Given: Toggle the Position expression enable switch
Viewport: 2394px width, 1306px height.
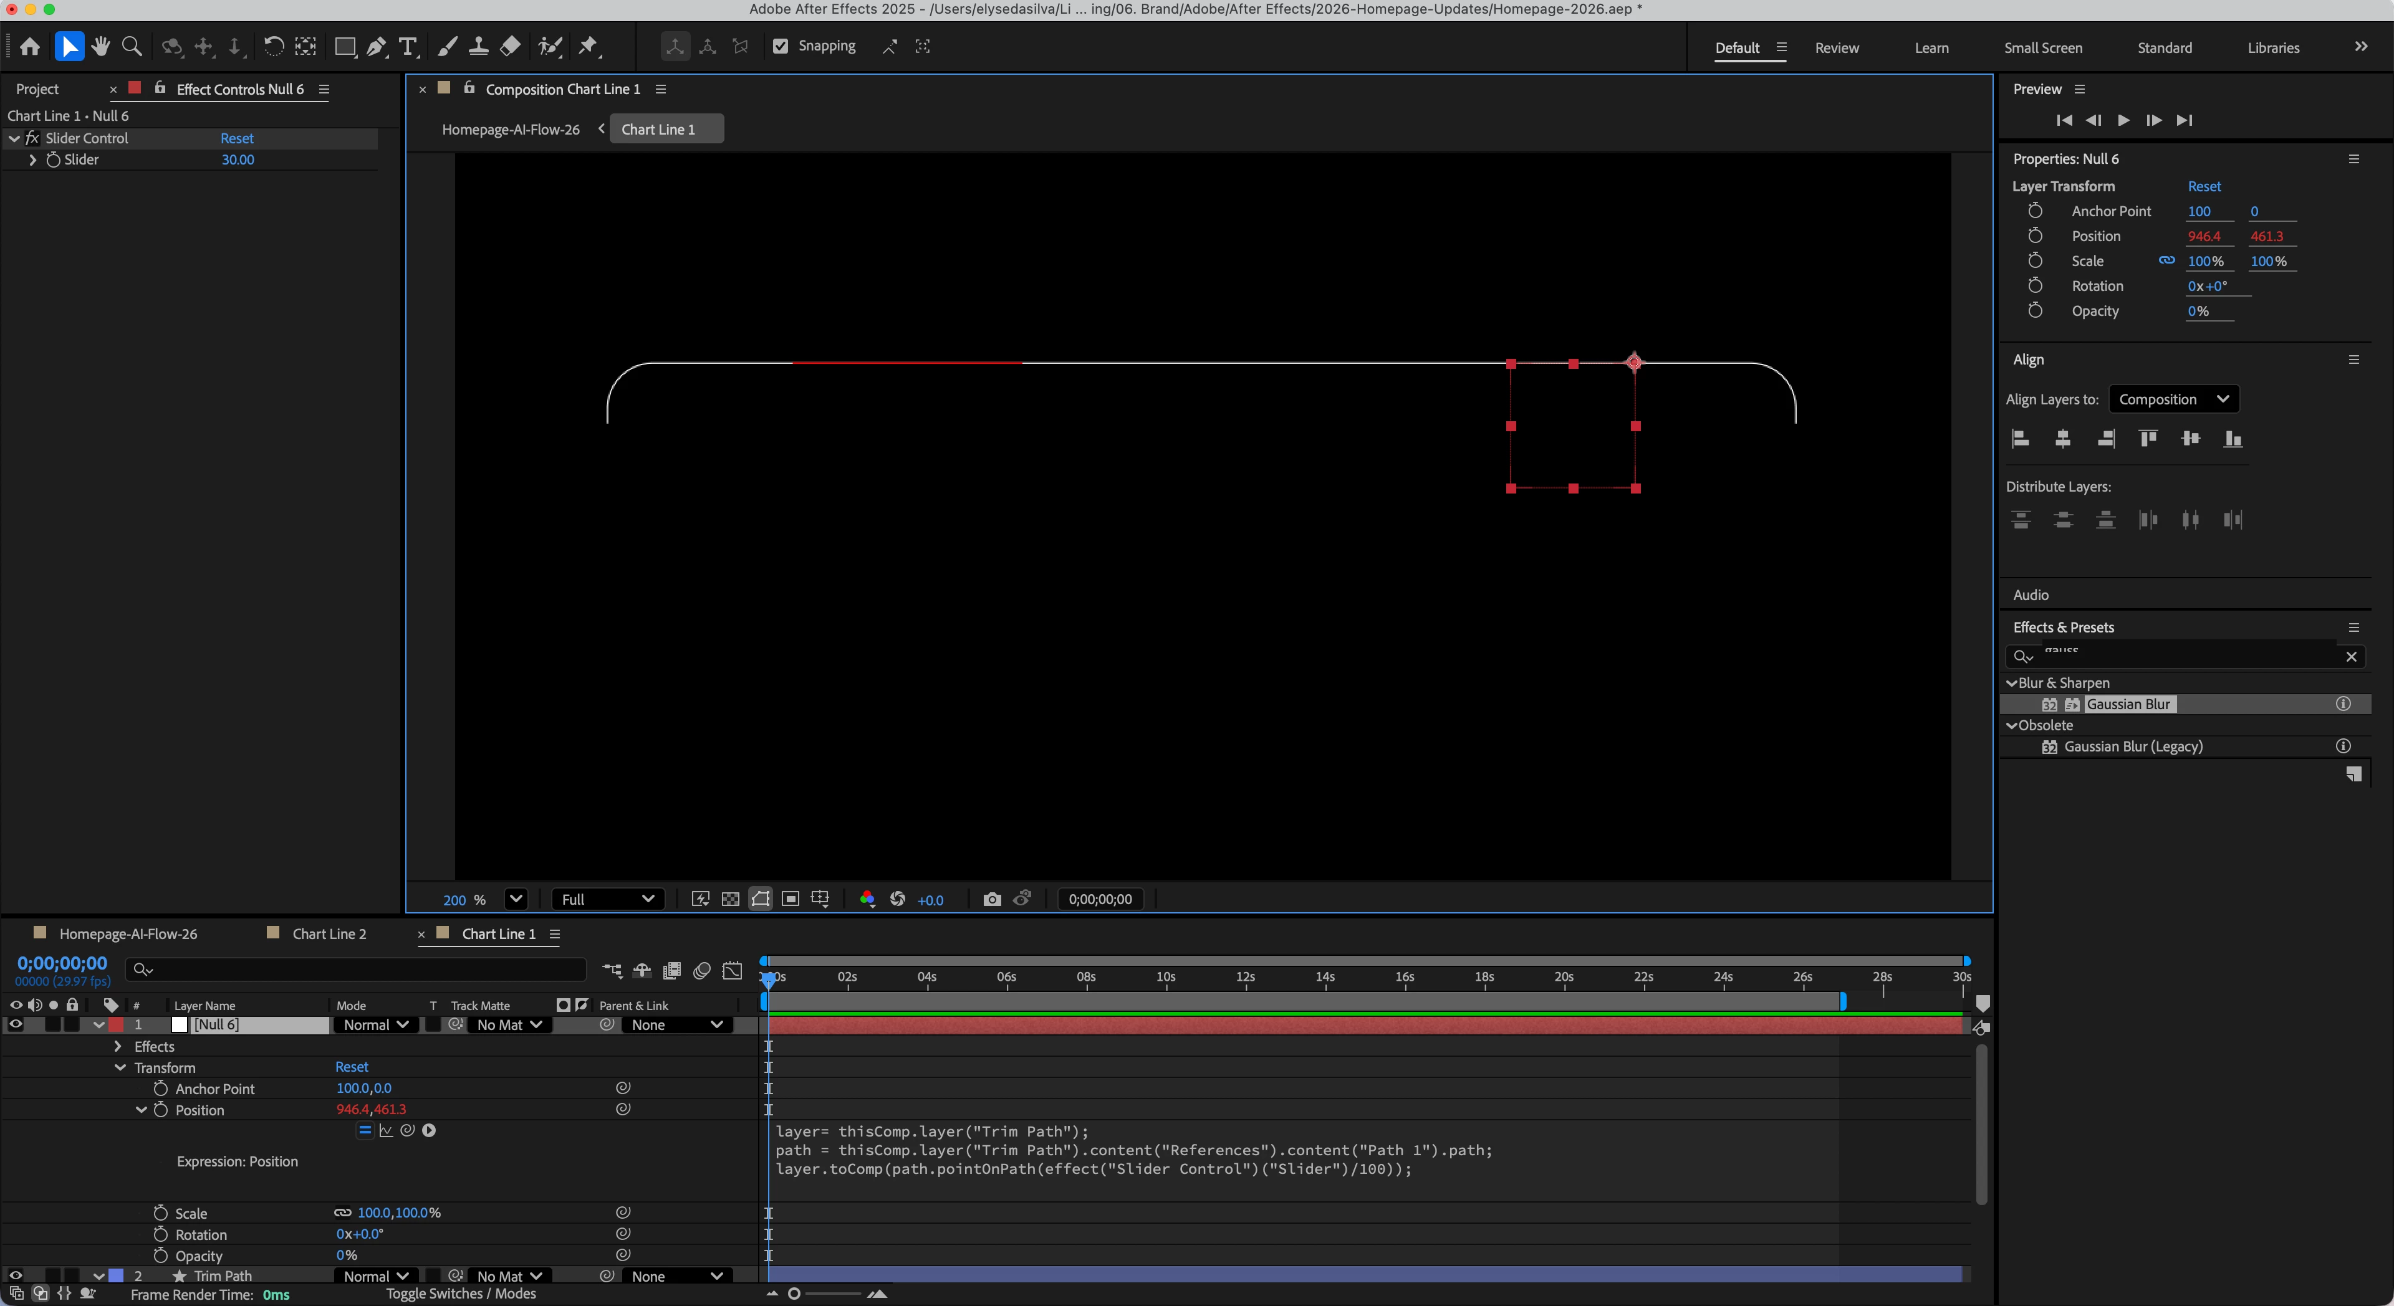Looking at the screenshot, I should 364,1130.
